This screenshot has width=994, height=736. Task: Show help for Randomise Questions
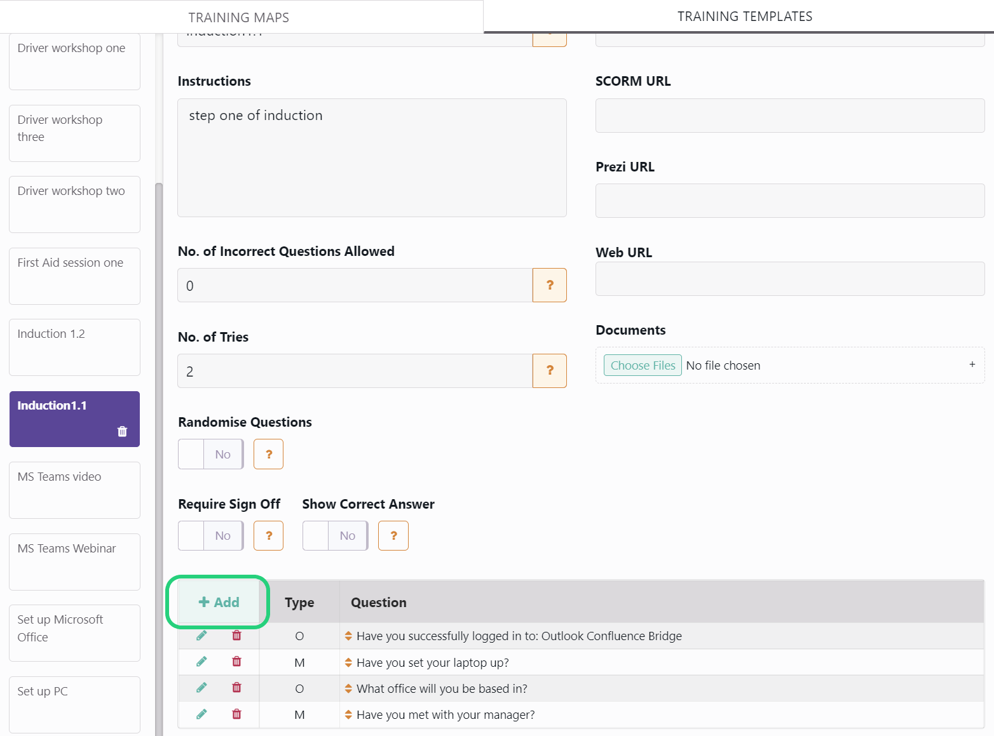[x=269, y=454]
